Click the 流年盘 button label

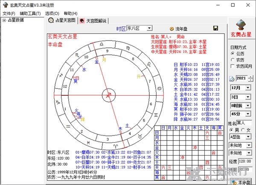click(x=181, y=29)
